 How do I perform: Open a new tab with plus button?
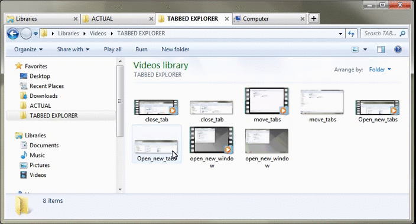tap(314, 18)
